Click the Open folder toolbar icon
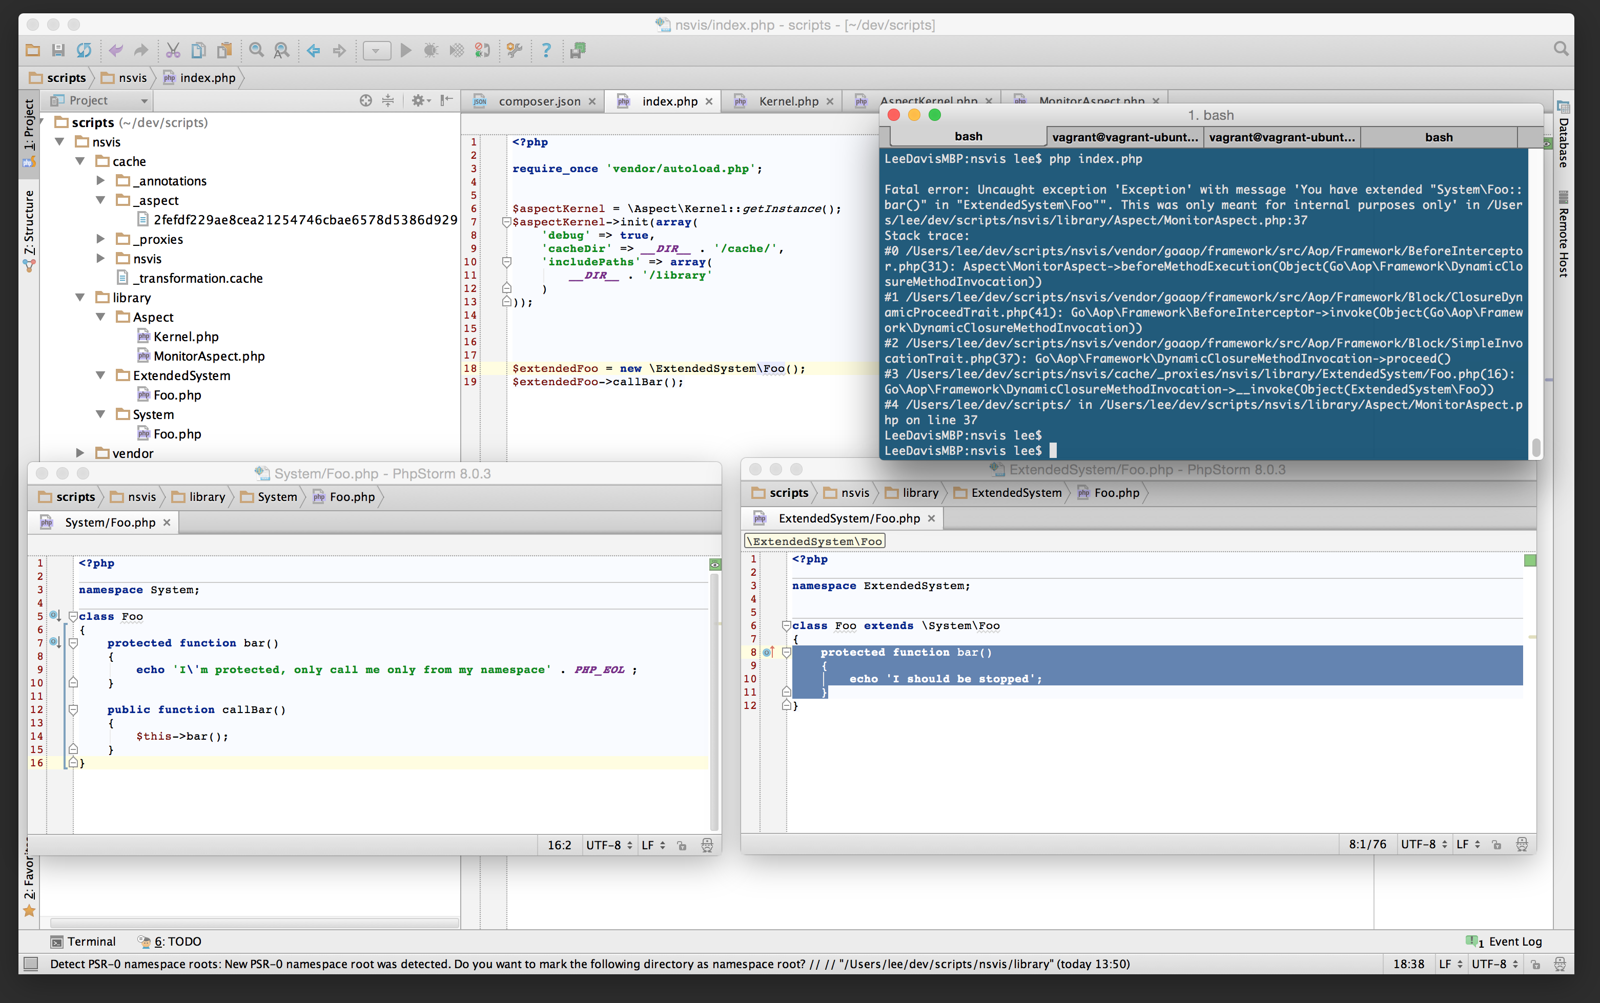This screenshot has height=1003, width=1600. tap(32, 50)
